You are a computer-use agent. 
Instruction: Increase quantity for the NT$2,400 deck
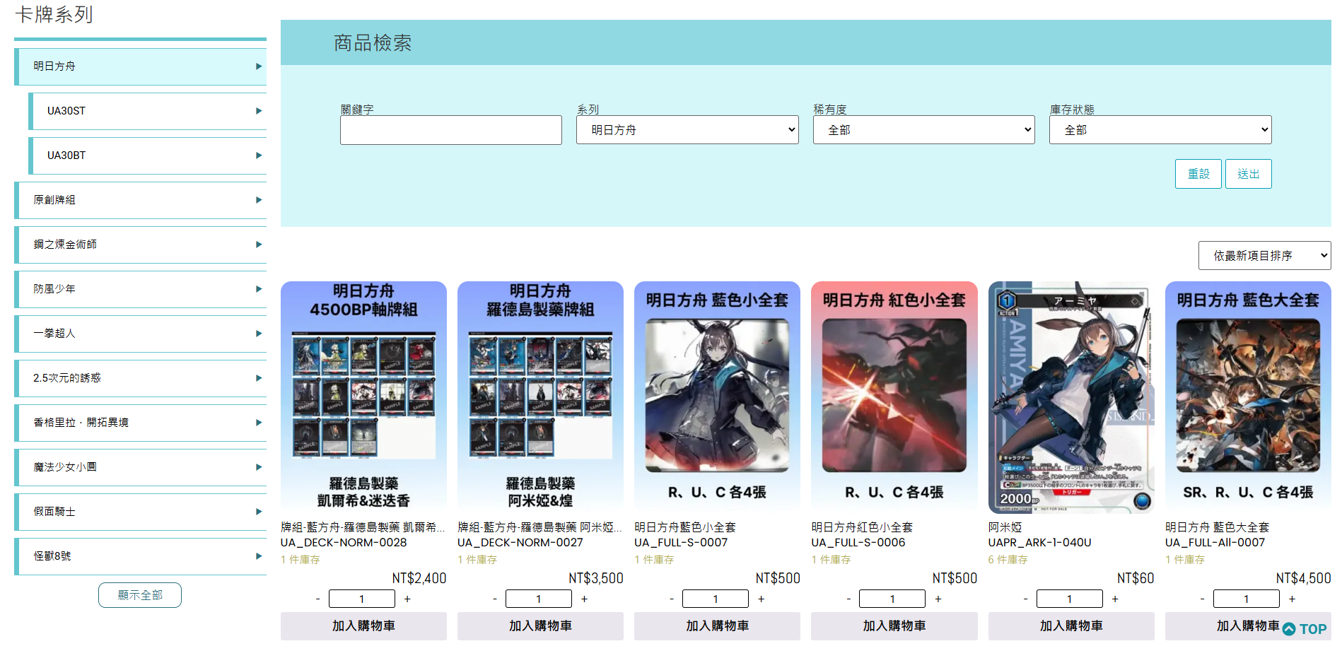407,599
